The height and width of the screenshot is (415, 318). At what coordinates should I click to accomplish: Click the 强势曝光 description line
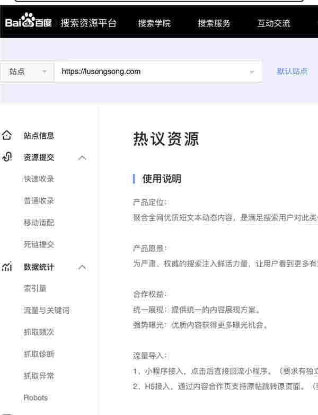200,325
